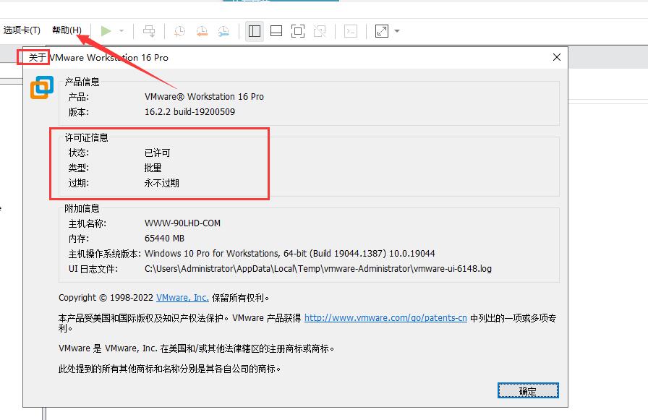Viewport: 648px width, 420px height.
Task: Click the host name WWW-90LHD-COM
Action: (x=183, y=223)
